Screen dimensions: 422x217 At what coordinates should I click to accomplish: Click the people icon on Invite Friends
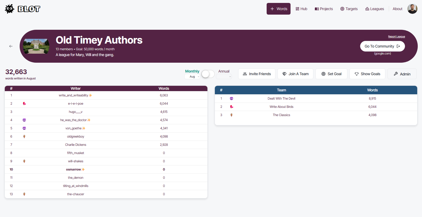pyautogui.click(x=245, y=74)
